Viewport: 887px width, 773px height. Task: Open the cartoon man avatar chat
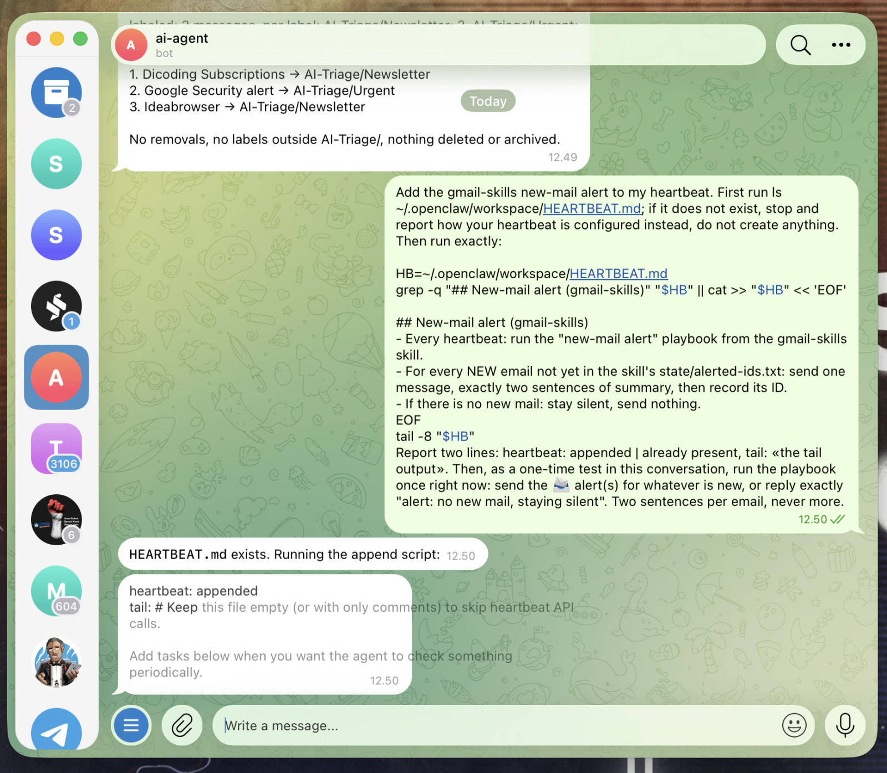click(56, 663)
